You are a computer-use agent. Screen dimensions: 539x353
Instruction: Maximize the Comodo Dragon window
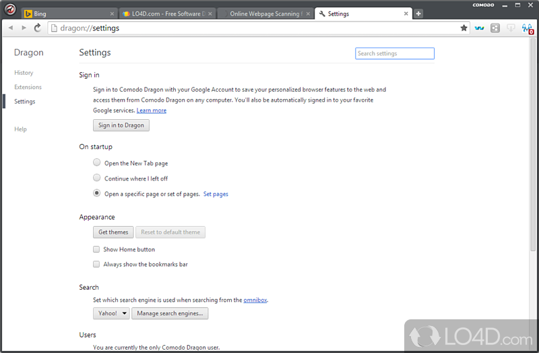(x=517, y=5)
